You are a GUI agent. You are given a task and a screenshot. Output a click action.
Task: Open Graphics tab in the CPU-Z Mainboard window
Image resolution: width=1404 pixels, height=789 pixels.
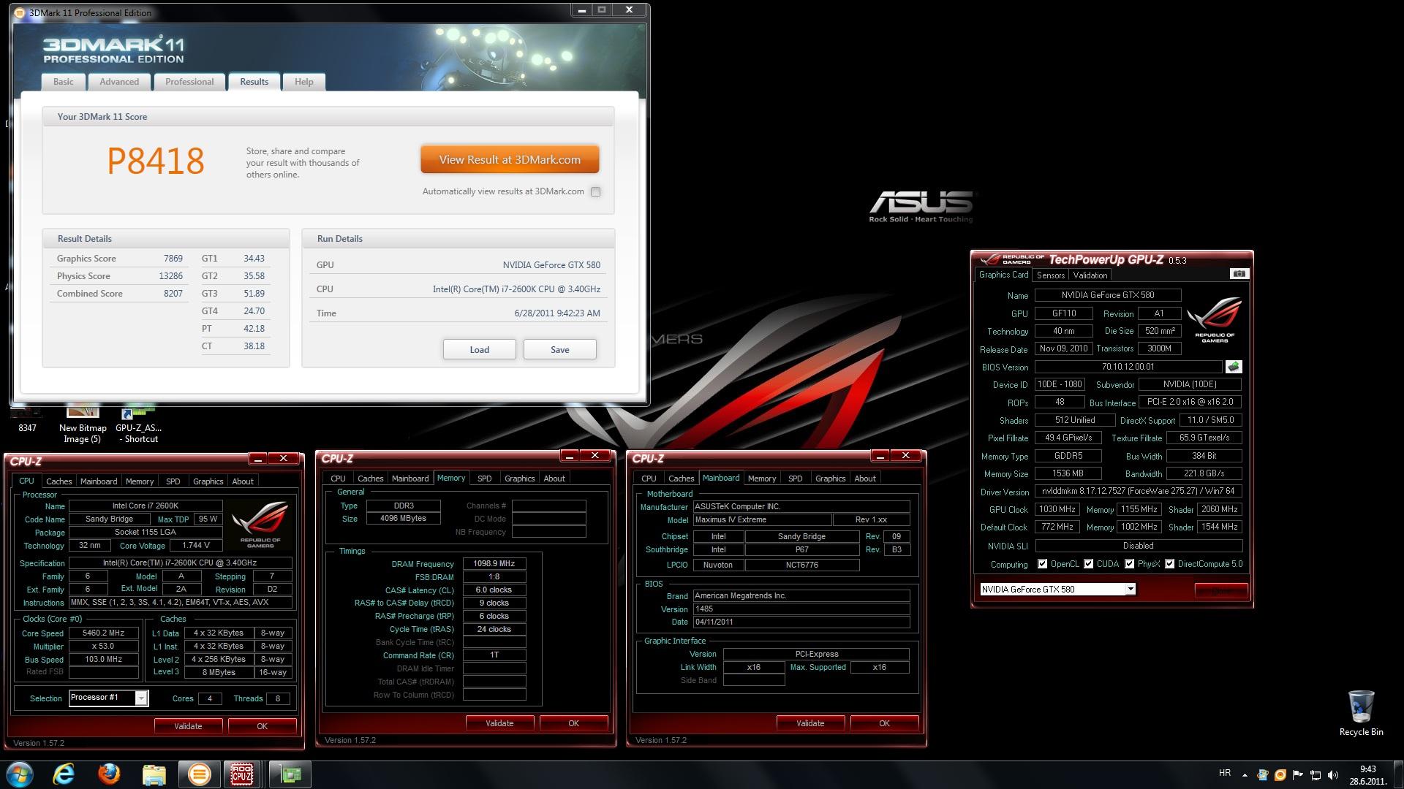[831, 479]
